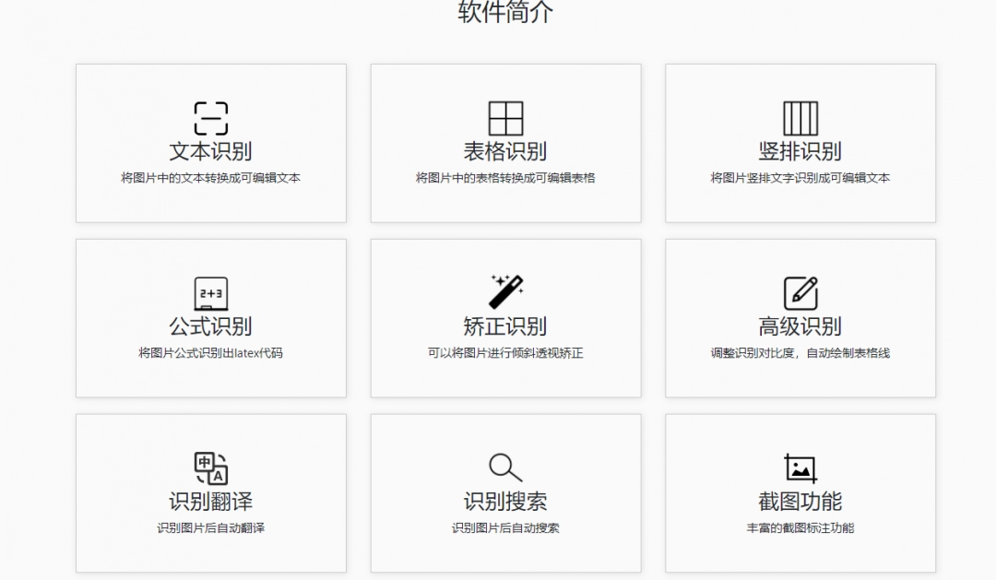Click the advanced recognition pencil-edit icon
This screenshot has height=580, width=996.
(800, 293)
